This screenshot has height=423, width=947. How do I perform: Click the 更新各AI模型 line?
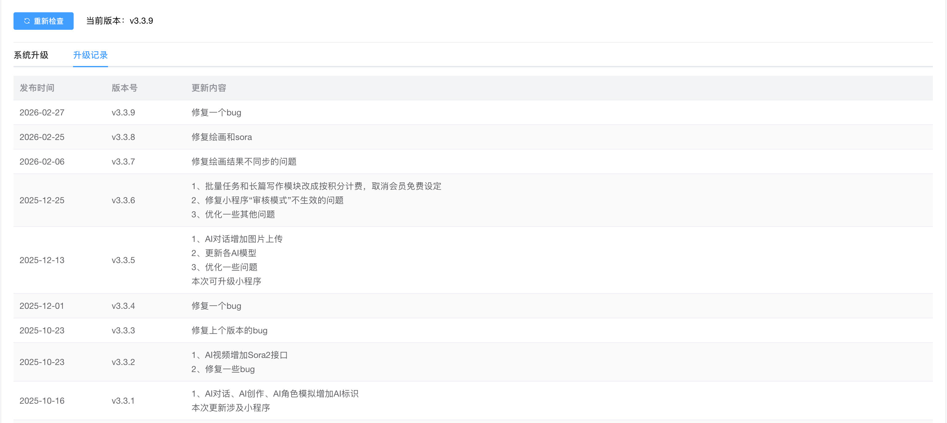click(224, 253)
